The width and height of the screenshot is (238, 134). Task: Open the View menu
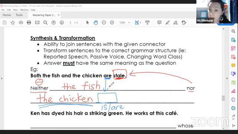(15, 10)
